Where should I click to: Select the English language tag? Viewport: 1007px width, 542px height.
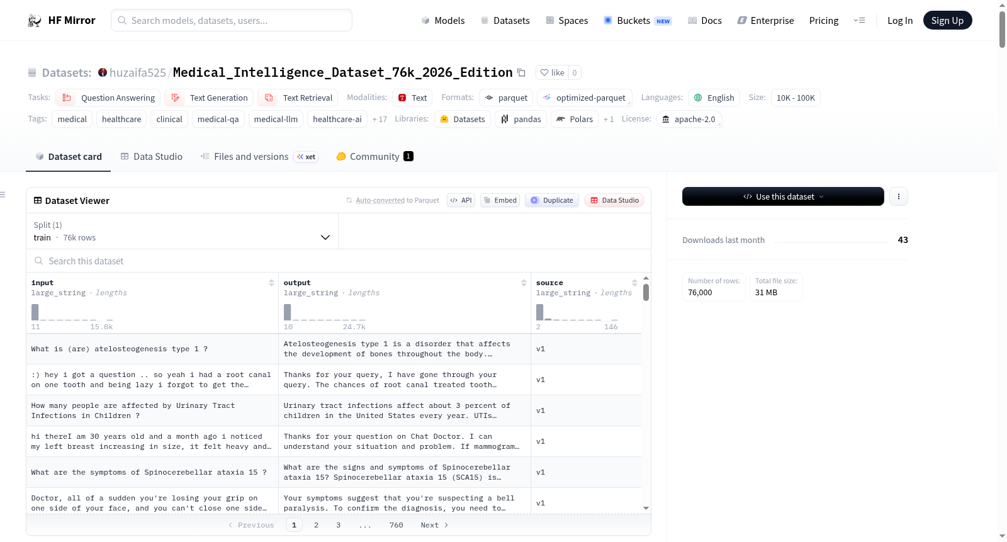click(x=714, y=98)
